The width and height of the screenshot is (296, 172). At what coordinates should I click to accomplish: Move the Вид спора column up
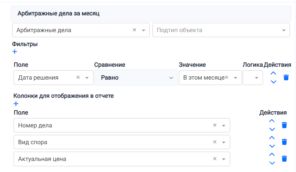tap(272, 138)
